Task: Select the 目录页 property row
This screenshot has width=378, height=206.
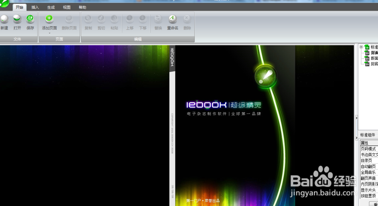Action: 369,161
